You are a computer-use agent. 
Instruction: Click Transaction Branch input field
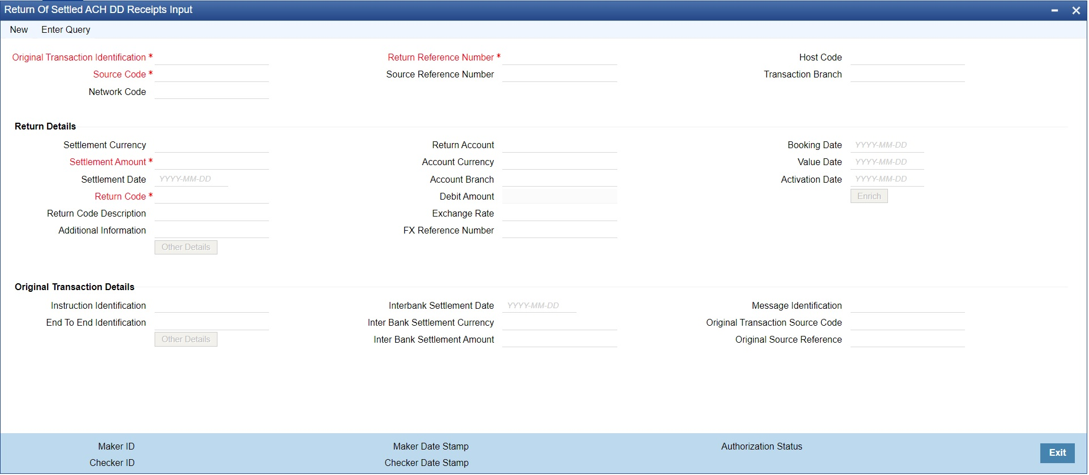tap(908, 75)
